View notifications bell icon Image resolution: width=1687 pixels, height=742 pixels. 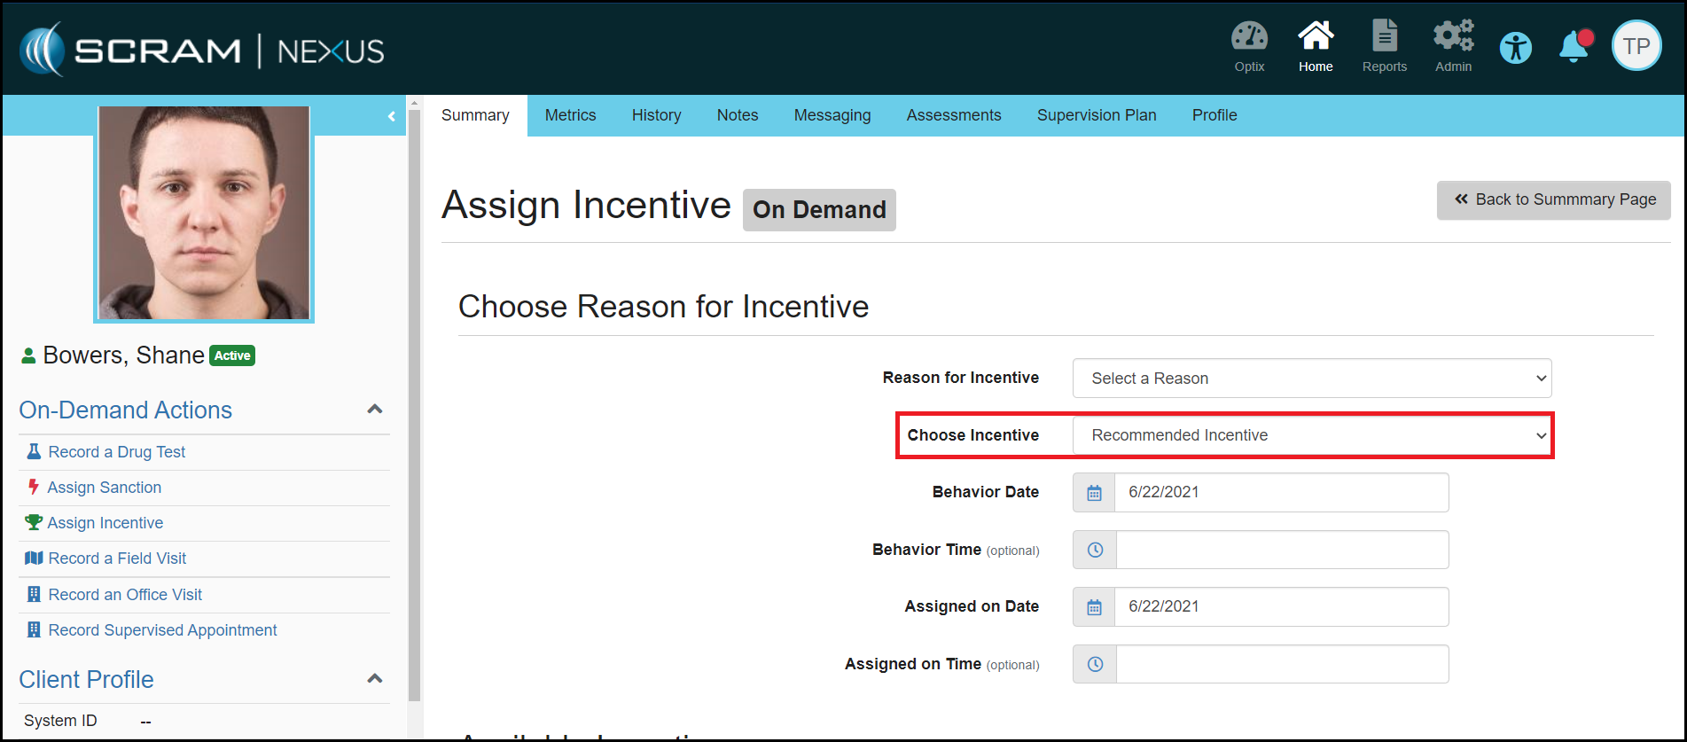tap(1574, 46)
